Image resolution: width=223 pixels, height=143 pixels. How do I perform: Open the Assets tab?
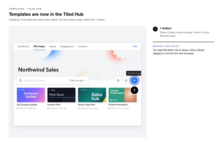click(53, 47)
